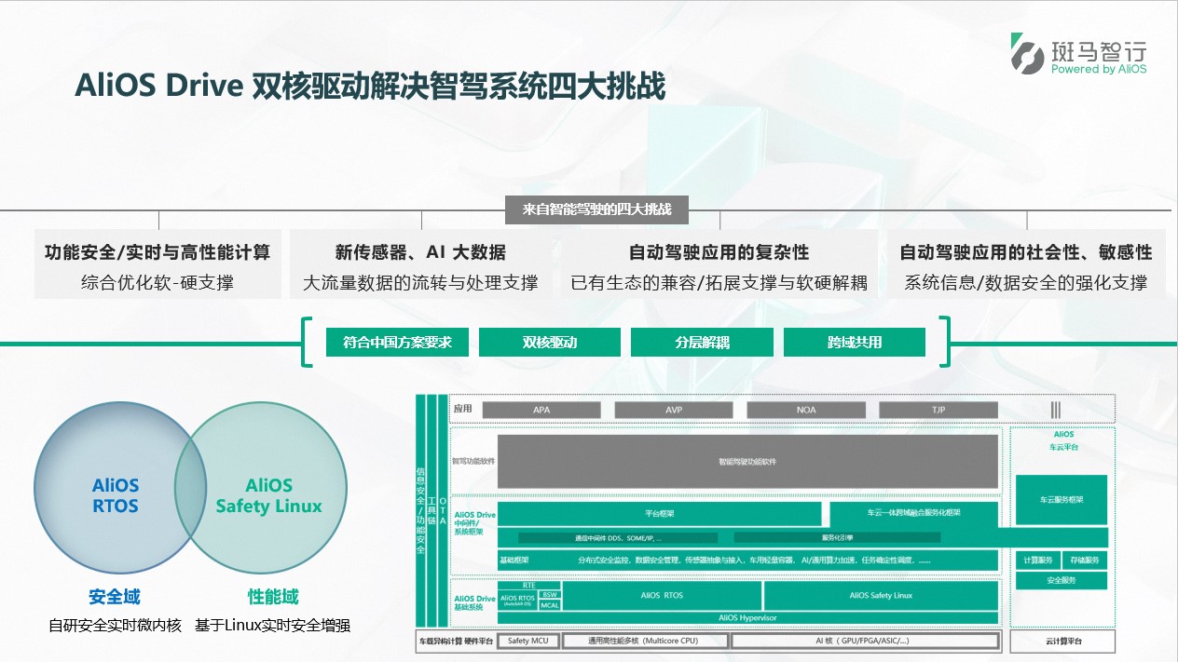Click the '安全域' label under the blue circle
1178x662 pixels.
pyautogui.click(x=115, y=596)
